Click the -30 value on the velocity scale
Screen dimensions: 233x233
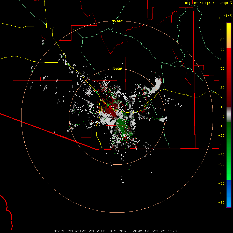(221, 145)
